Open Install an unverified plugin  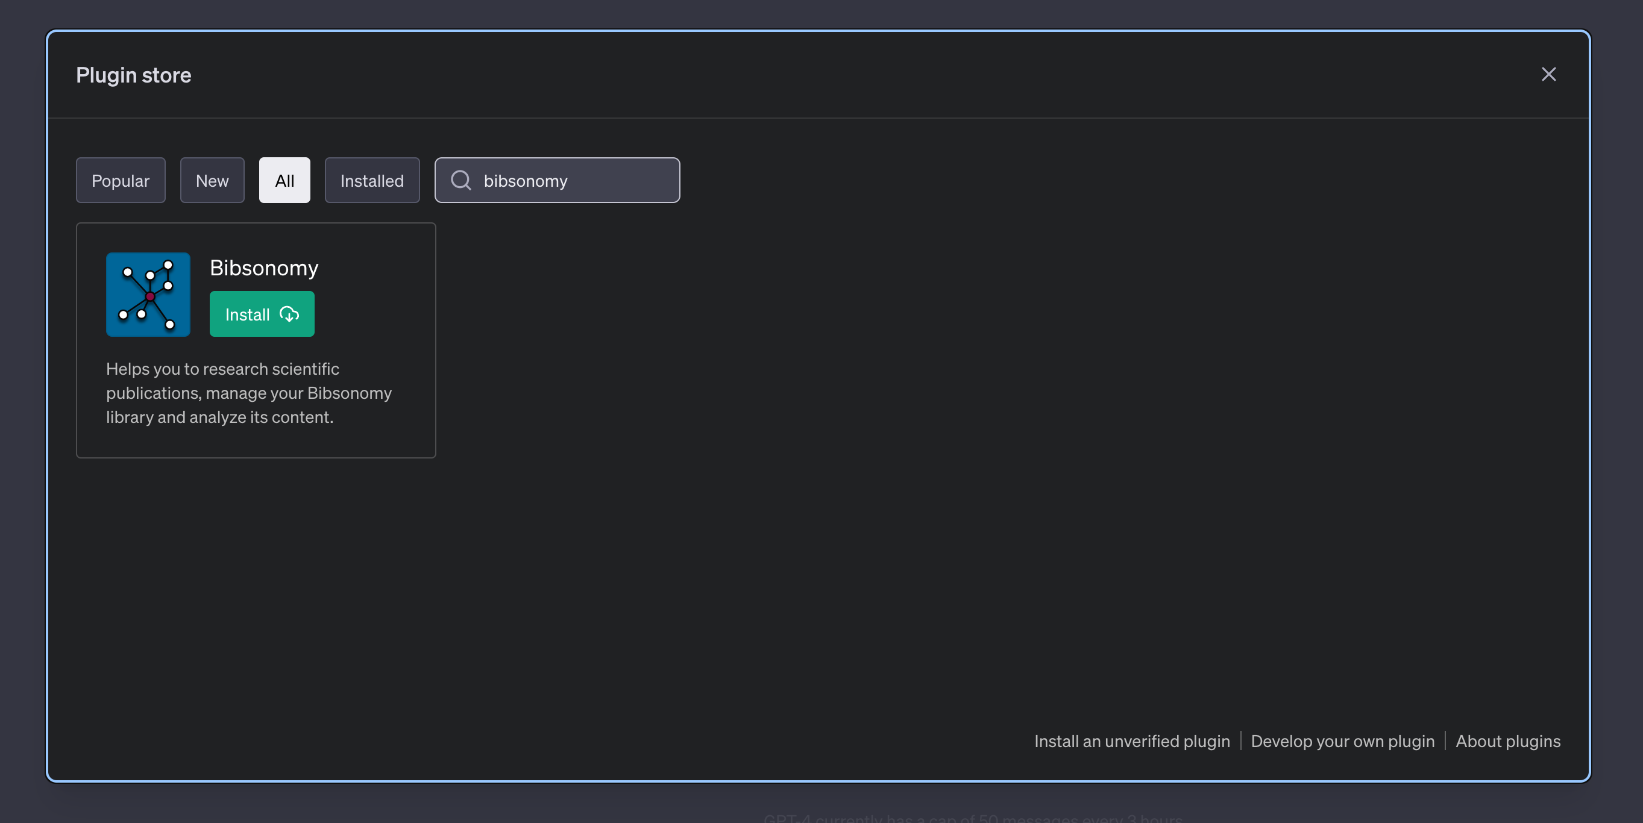coord(1132,741)
